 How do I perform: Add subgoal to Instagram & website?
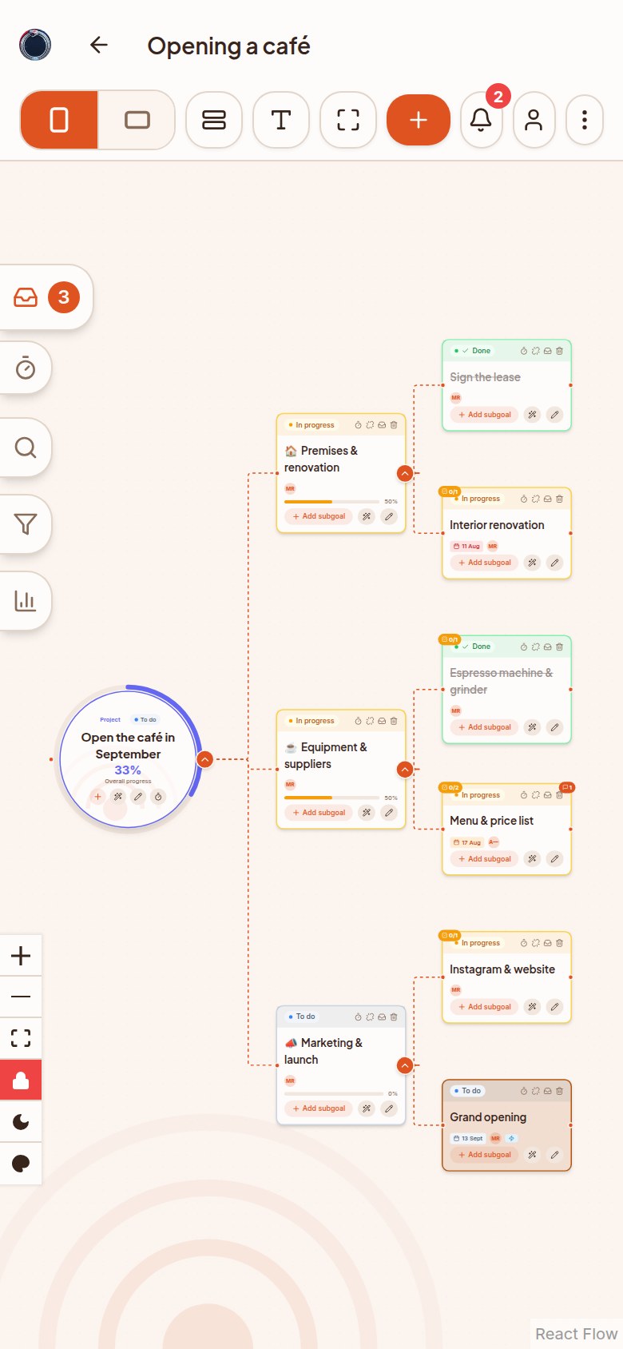tap(485, 1007)
